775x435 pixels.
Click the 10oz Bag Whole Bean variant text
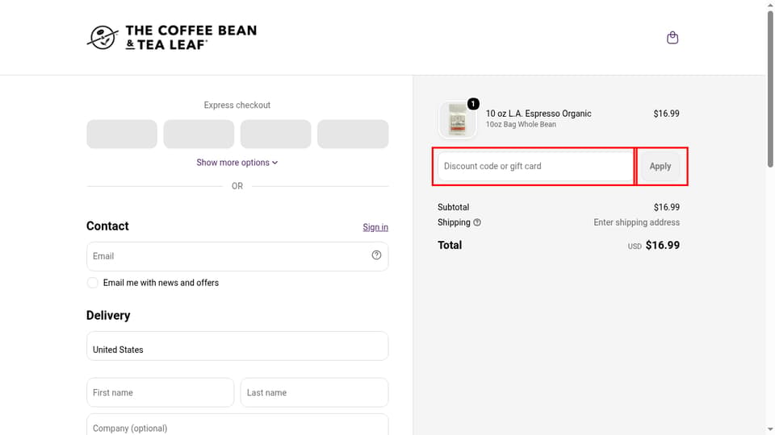coord(521,124)
